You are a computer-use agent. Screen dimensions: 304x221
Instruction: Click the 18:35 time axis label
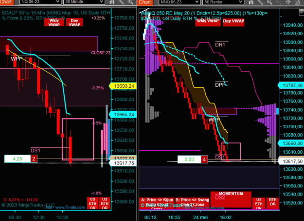pos(174,217)
